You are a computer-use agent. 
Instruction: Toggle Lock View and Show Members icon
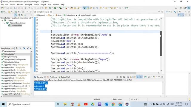[x=13, y=48]
